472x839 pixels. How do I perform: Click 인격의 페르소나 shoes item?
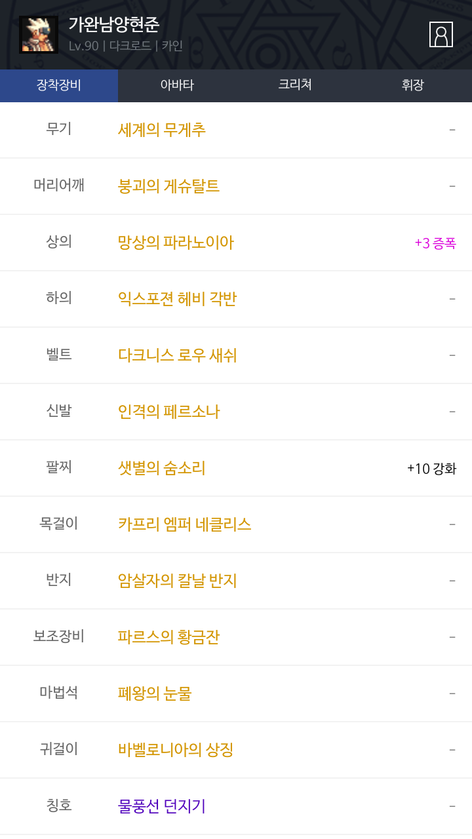[x=168, y=412]
